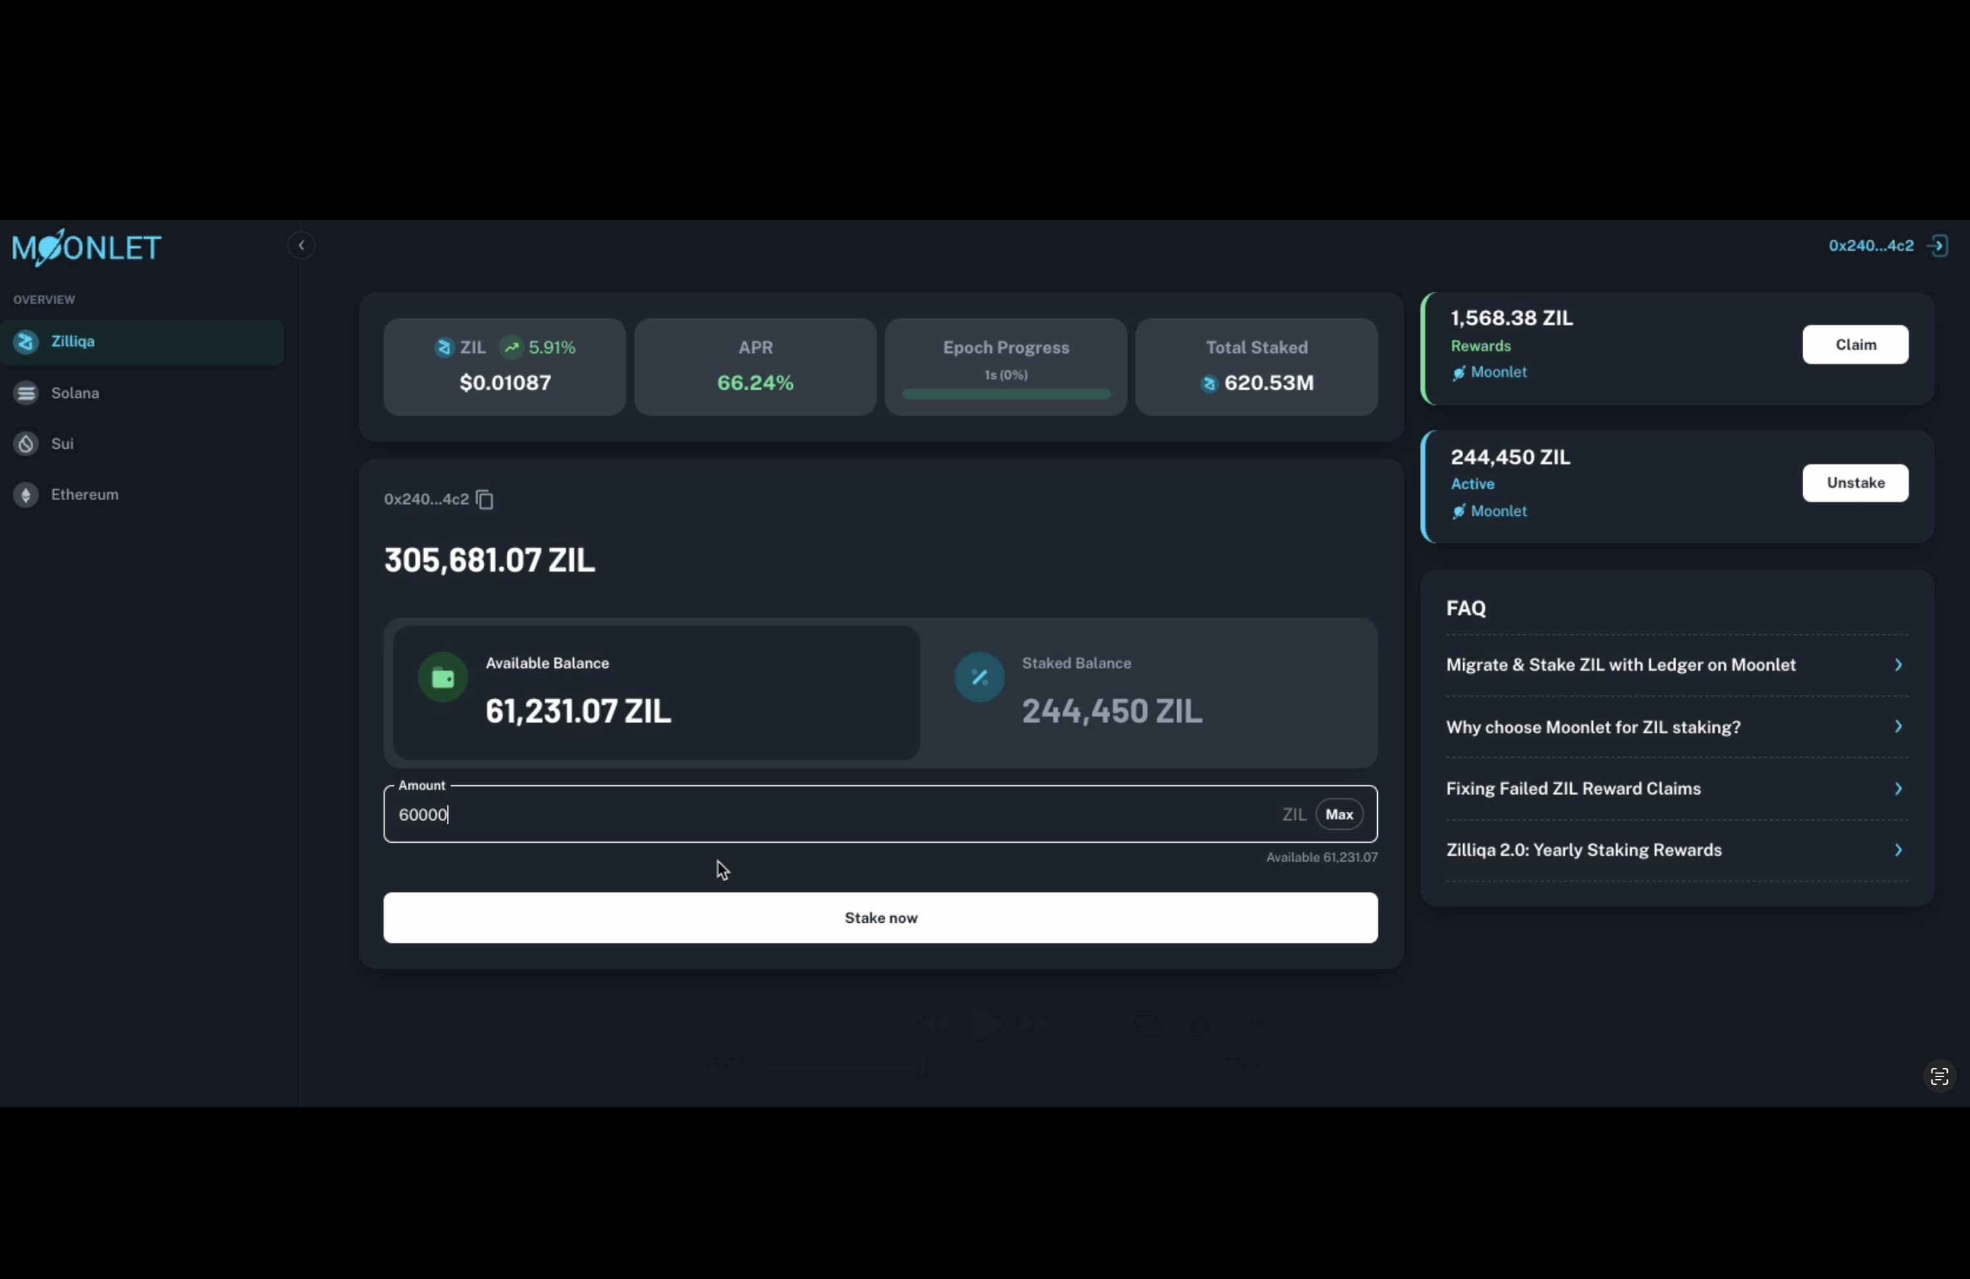Image resolution: width=1970 pixels, height=1279 pixels.
Task: Claim the 1,568.38 ZIL rewards
Action: coord(1855,345)
